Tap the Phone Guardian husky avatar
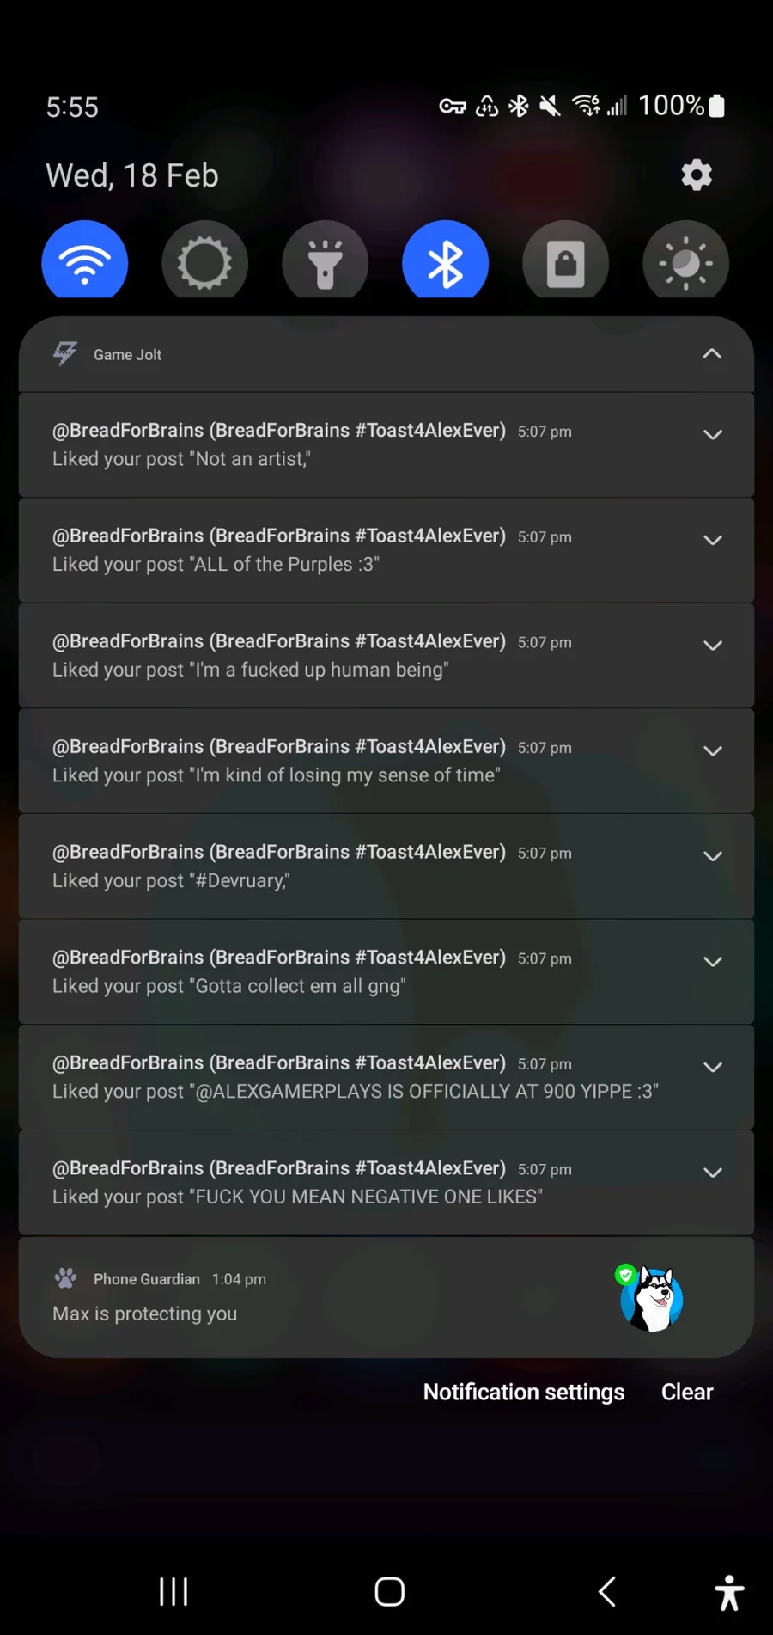This screenshot has height=1635, width=773. (x=651, y=1299)
